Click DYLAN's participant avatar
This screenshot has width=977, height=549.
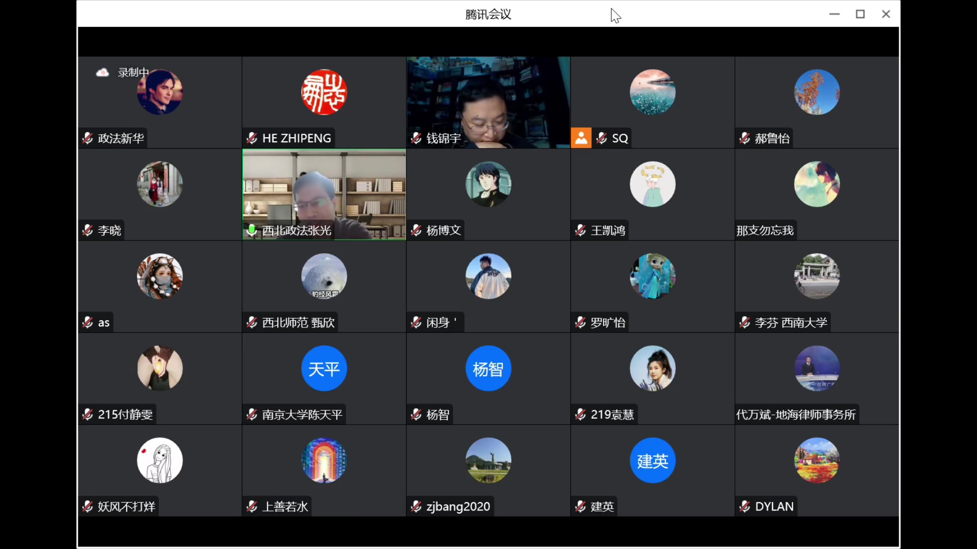pos(817,461)
